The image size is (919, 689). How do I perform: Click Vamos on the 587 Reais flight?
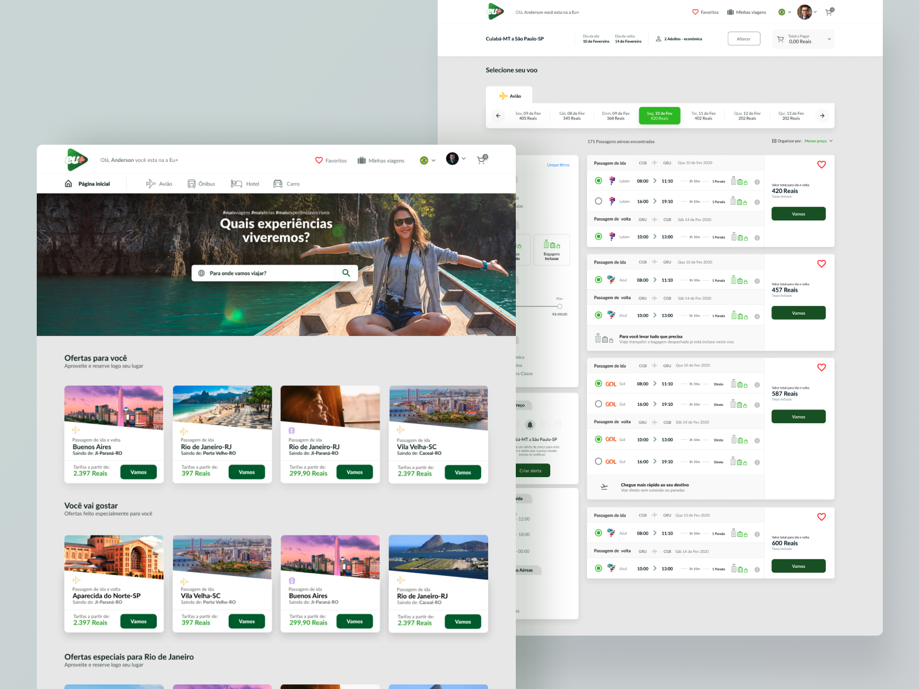click(x=798, y=417)
